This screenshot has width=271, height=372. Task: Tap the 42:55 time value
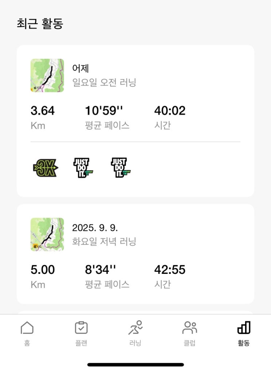(170, 270)
